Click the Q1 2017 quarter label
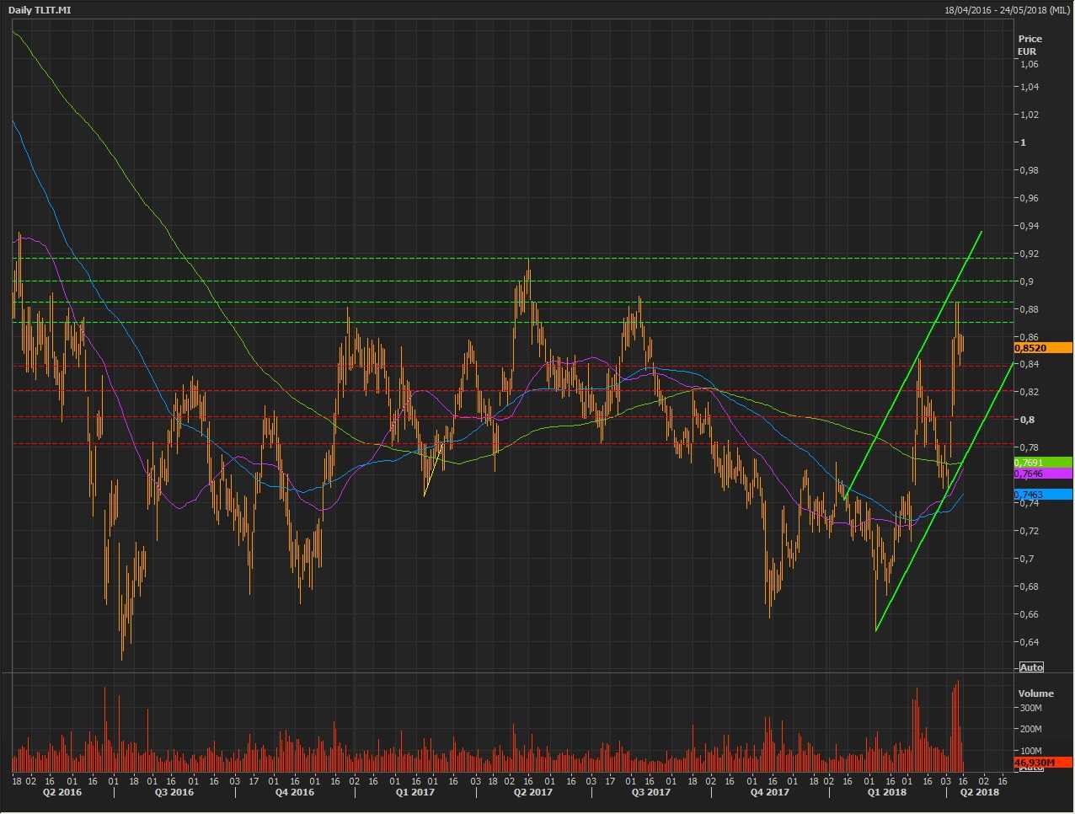The image size is (1075, 814). coord(415,792)
